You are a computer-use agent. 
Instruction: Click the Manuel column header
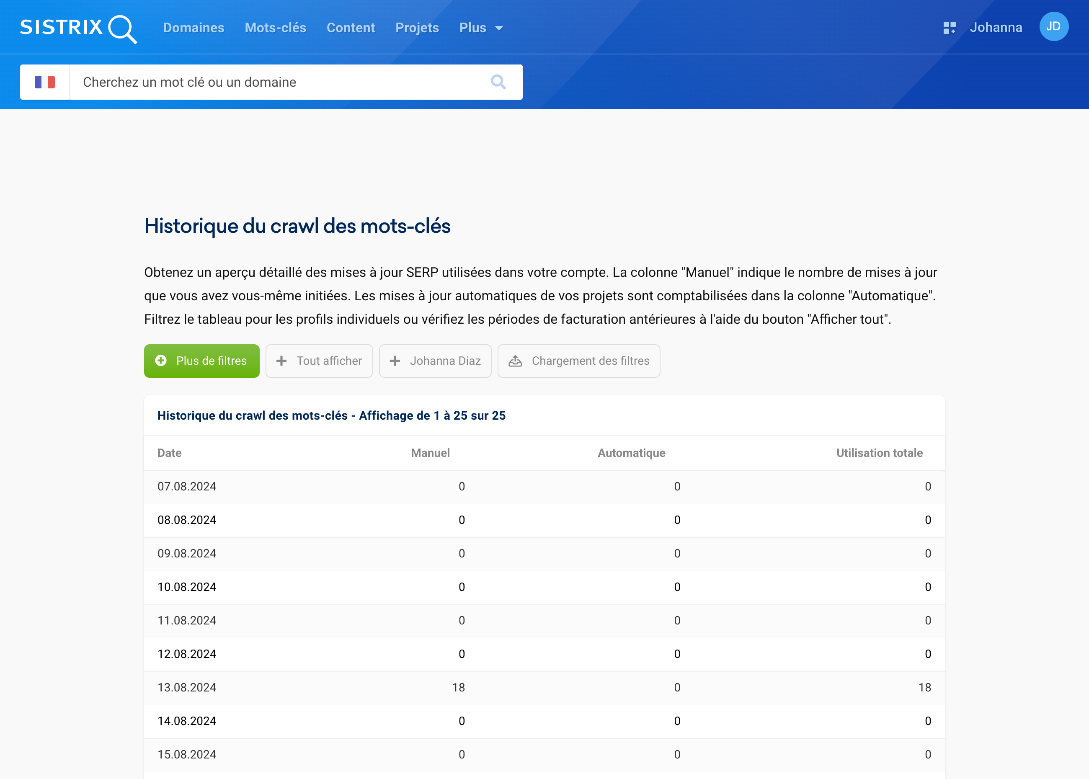(x=430, y=453)
